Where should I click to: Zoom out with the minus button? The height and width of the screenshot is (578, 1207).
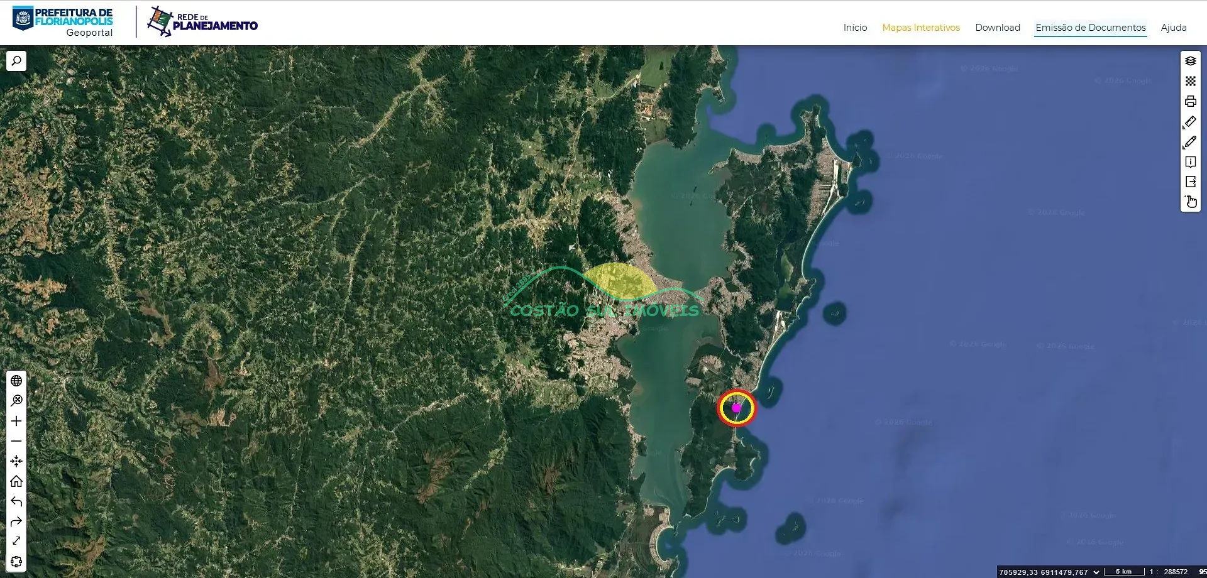tap(16, 441)
